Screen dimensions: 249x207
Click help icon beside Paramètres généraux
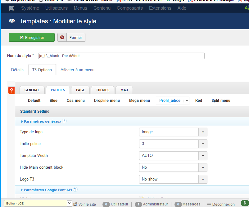pyautogui.click(x=65, y=121)
